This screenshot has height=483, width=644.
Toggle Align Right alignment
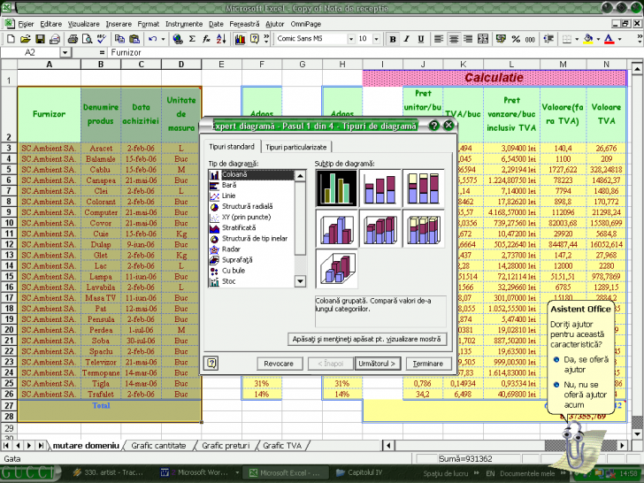click(x=468, y=39)
